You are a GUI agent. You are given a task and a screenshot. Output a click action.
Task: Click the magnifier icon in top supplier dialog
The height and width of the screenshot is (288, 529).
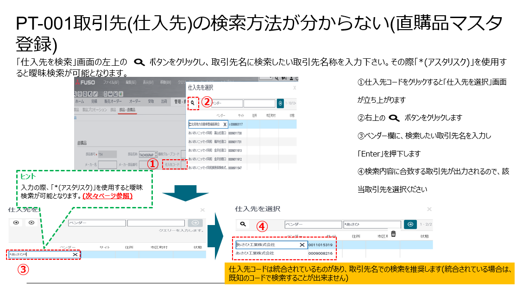pos(193,103)
